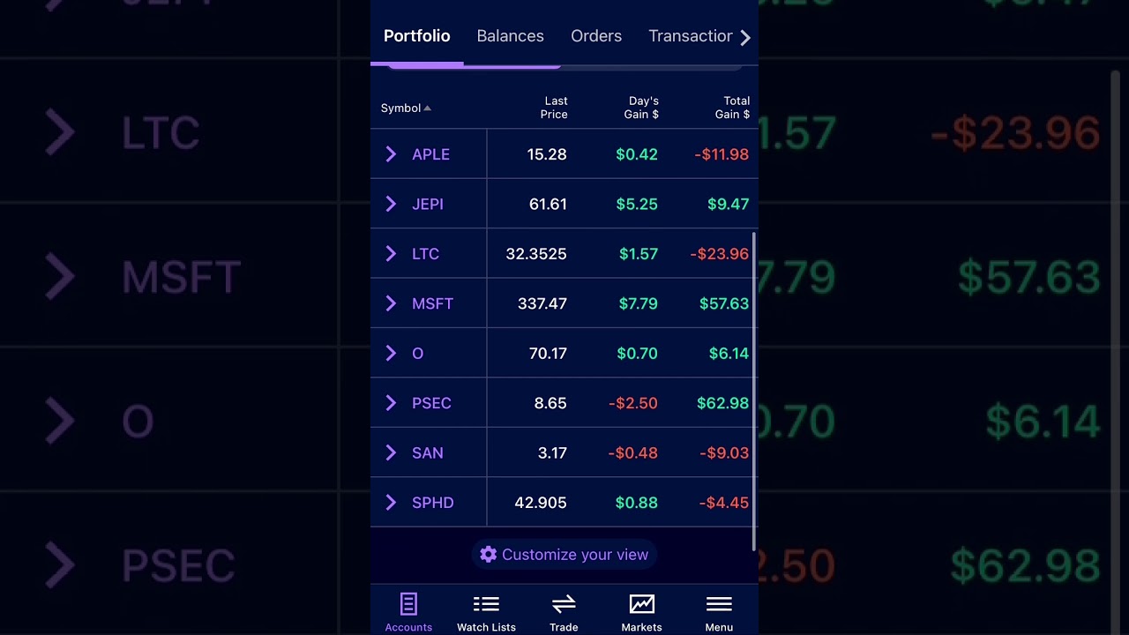1129x635 pixels.
Task: Expand the SPHD row chevron
Action: [391, 503]
